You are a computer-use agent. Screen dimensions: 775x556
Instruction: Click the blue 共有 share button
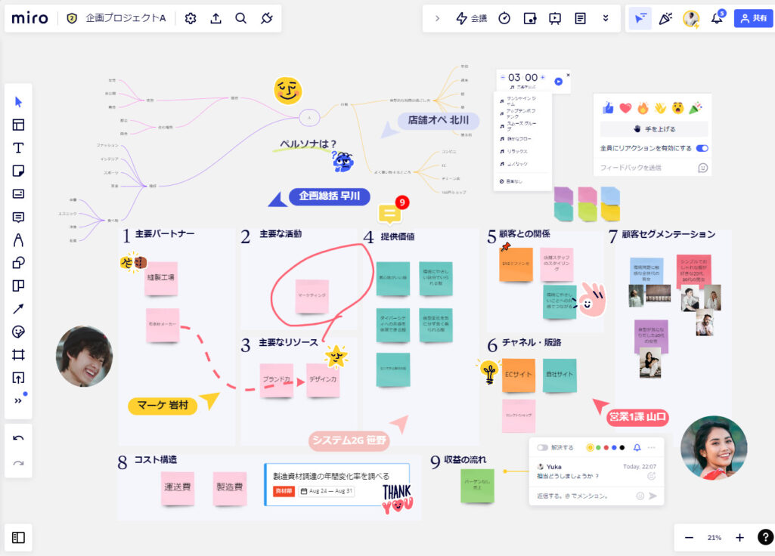click(753, 17)
